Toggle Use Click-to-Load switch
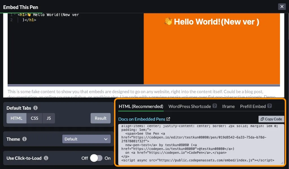Screen dimensions: 289x169 (96, 158)
